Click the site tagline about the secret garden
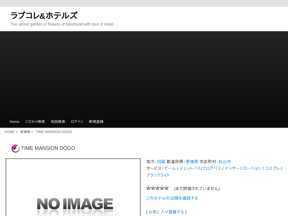 [62, 24]
